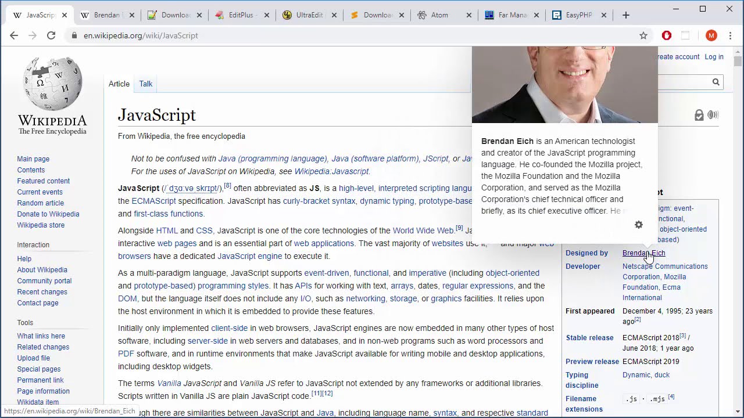Screen dimensions: 744x418
Task: Click Netscape Communications Corporation link
Action: [x=665, y=272]
